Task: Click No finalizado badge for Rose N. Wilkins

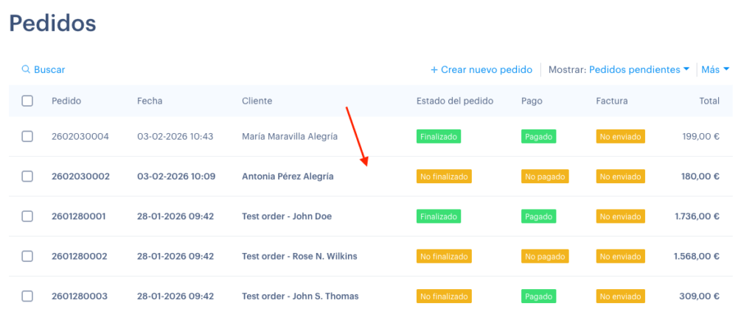Action: pyautogui.click(x=444, y=256)
